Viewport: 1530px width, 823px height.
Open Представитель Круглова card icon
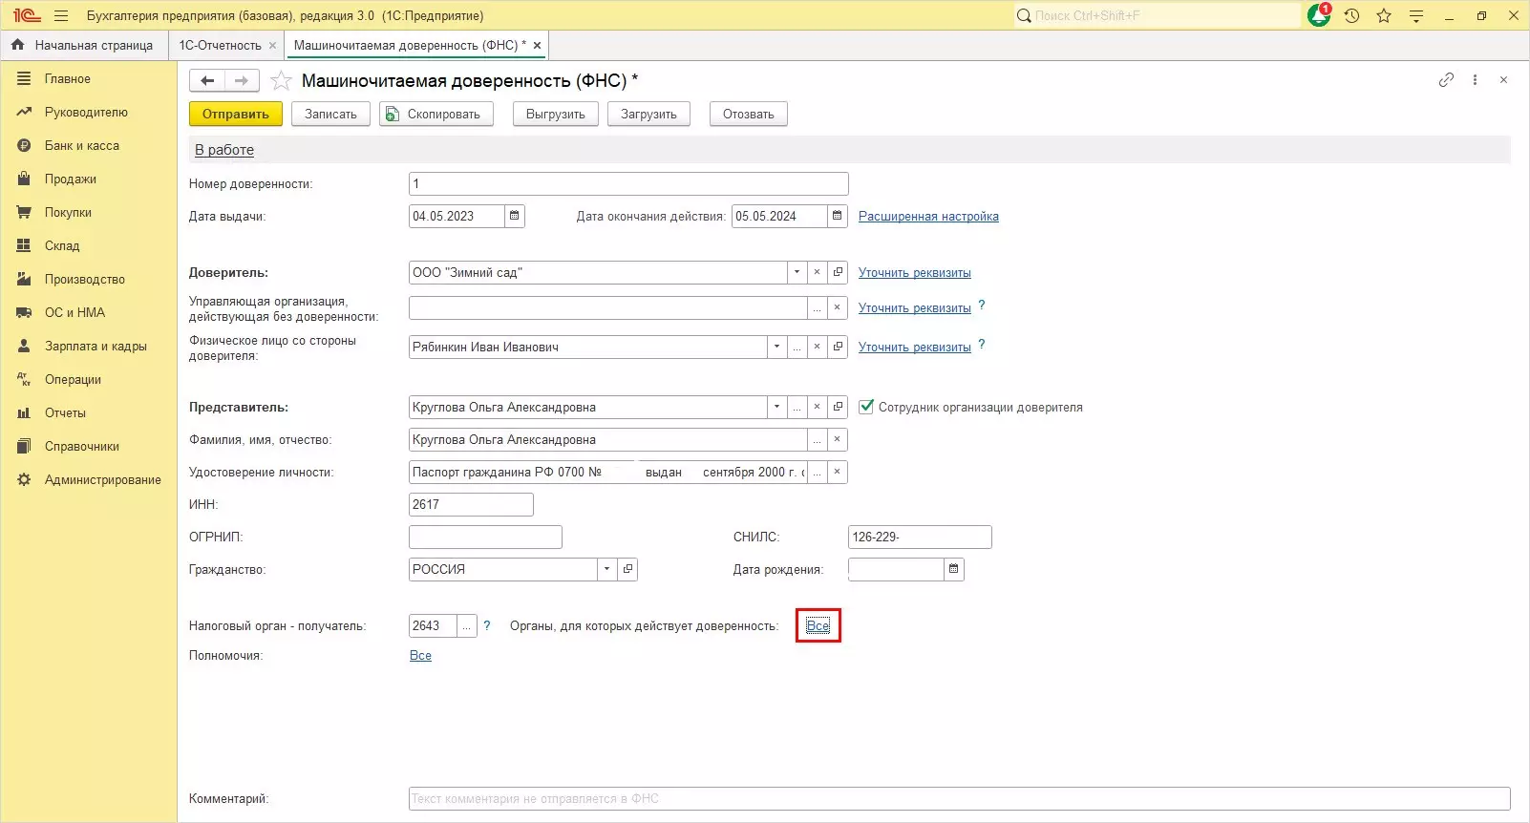(x=838, y=407)
